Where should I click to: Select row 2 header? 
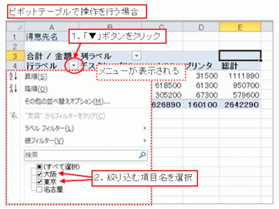pyautogui.click(x=15, y=46)
